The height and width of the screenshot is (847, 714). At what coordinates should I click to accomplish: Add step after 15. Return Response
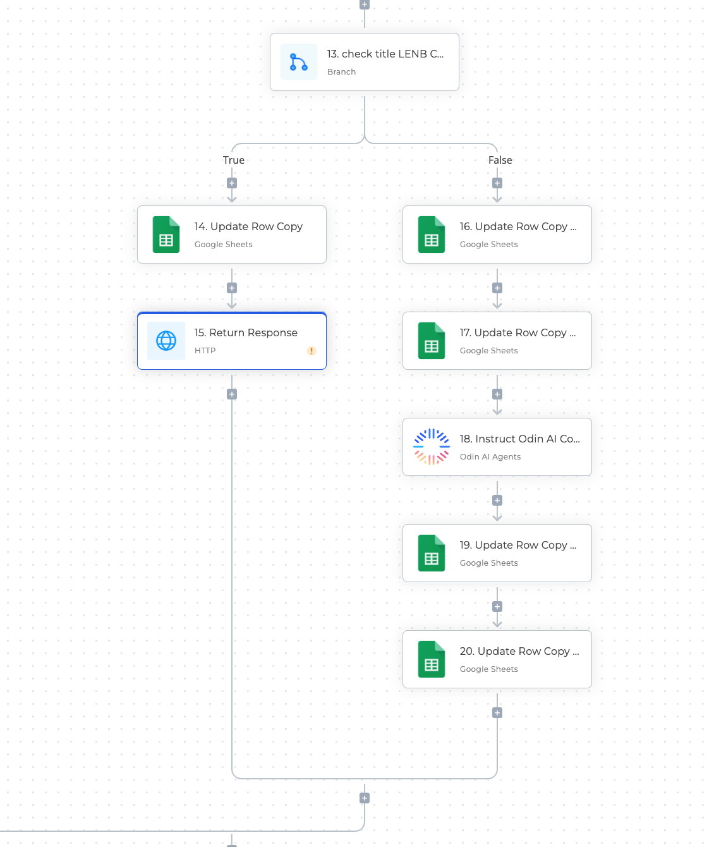tap(232, 394)
